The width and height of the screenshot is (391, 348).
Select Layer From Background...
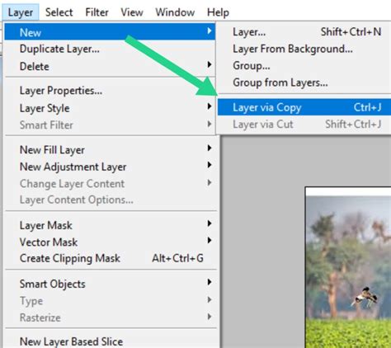pyautogui.click(x=304, y=49)
